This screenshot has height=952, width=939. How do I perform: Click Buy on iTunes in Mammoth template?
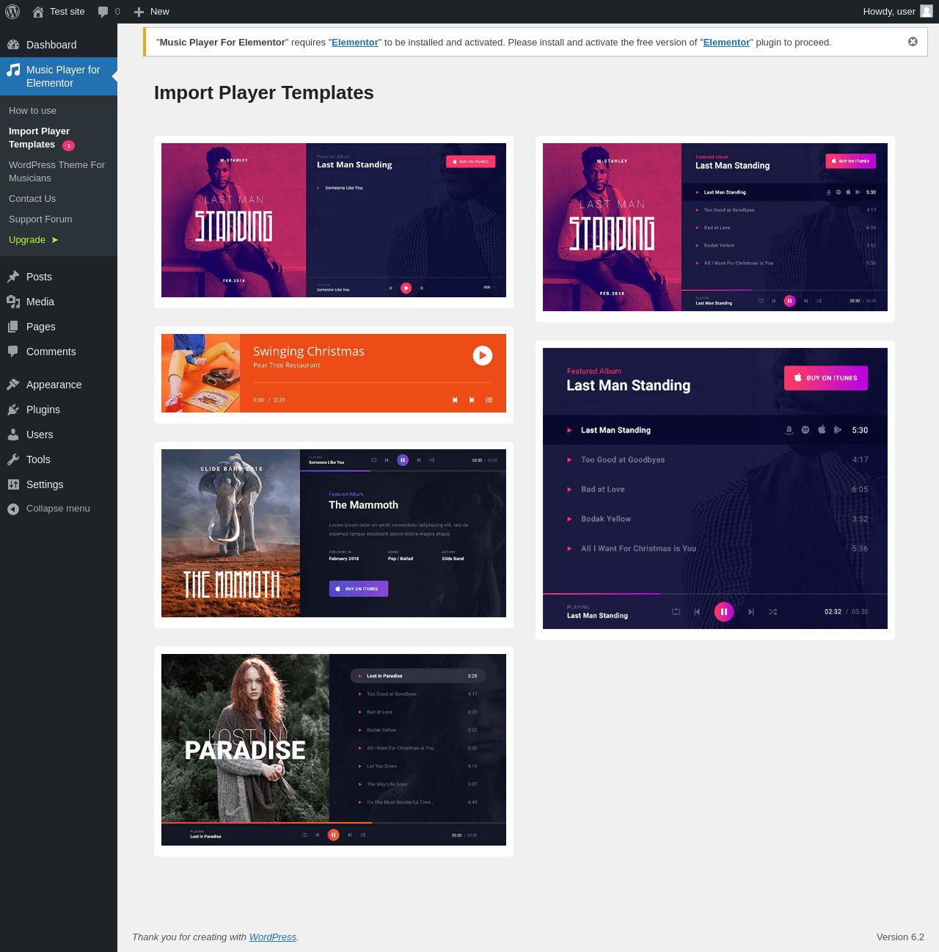359,589
